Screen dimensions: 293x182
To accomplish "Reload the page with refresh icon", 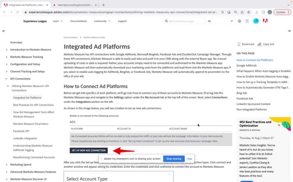I will 18,12.
